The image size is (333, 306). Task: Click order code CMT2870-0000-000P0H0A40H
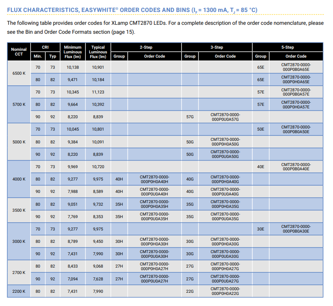(x=155, y=179)
